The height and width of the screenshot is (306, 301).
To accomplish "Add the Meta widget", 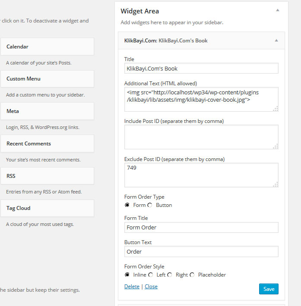I will coord(48,111).
